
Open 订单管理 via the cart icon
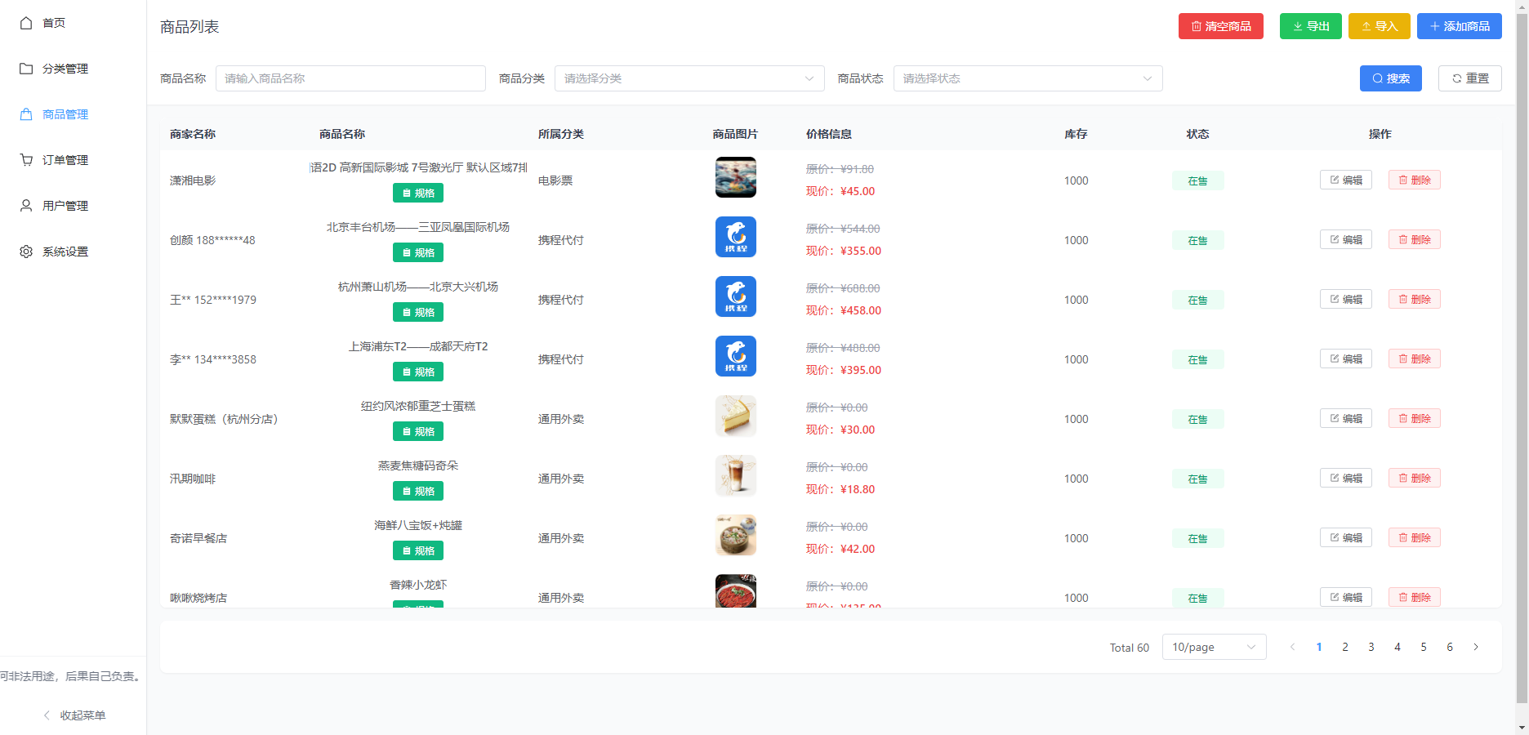click(25, 159)
